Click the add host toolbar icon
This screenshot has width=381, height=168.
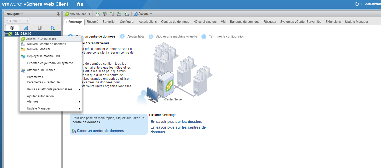click(112, 14)
